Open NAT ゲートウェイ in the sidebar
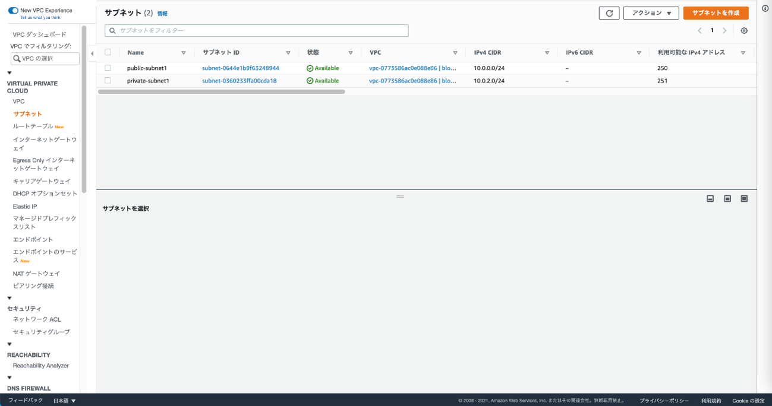The height and width of the screenshot is (406, 772). 36,274
